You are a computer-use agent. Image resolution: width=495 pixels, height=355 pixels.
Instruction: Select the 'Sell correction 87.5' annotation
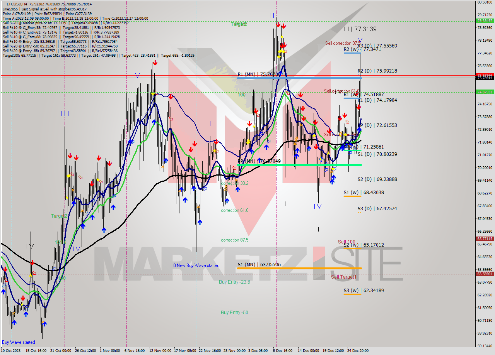click(x=343, y=43)
